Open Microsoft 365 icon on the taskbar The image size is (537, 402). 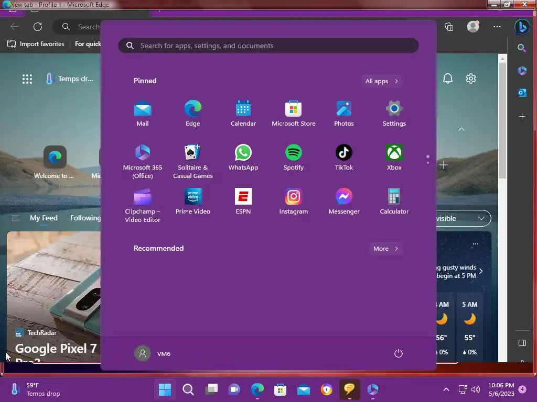click(373, 389)
